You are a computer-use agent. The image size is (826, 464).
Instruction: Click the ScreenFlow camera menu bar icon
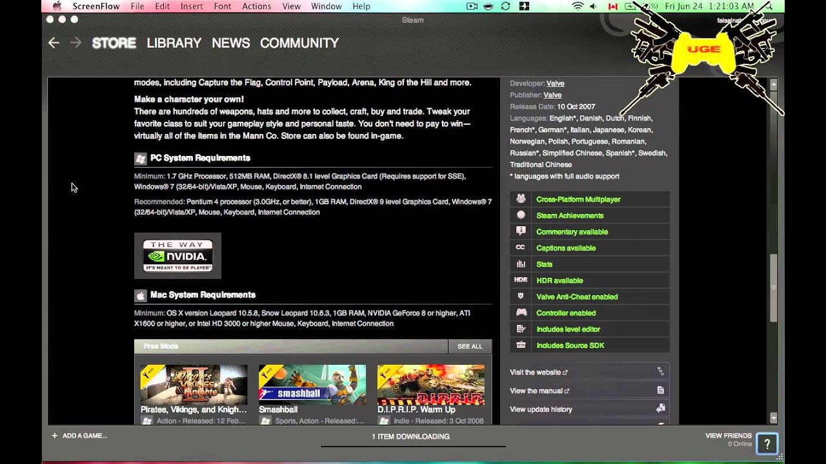(x=472, y=6)
